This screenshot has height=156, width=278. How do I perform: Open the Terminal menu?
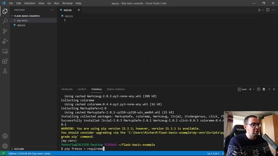67,3
